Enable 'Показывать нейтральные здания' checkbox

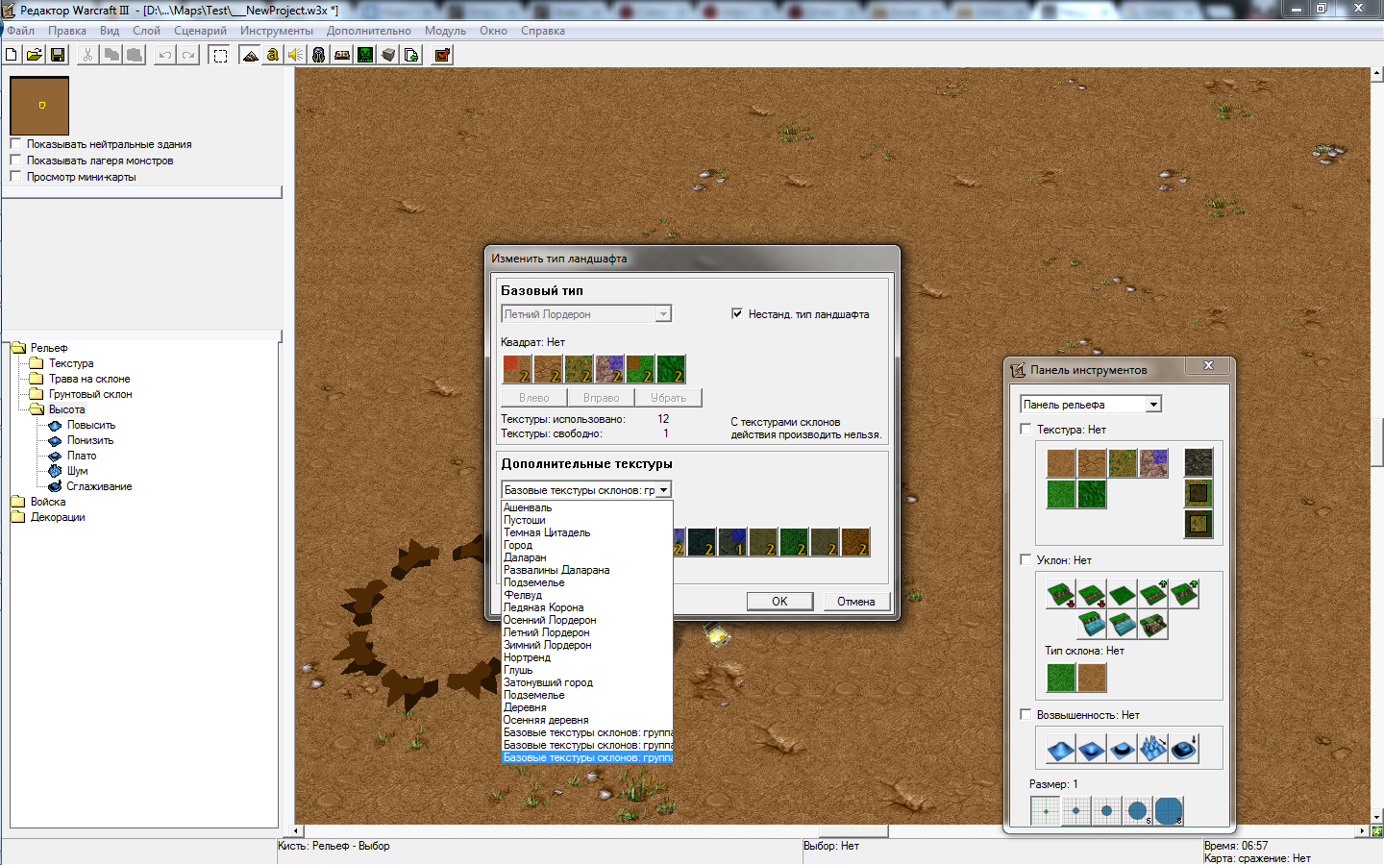click(x=15, y=144)
